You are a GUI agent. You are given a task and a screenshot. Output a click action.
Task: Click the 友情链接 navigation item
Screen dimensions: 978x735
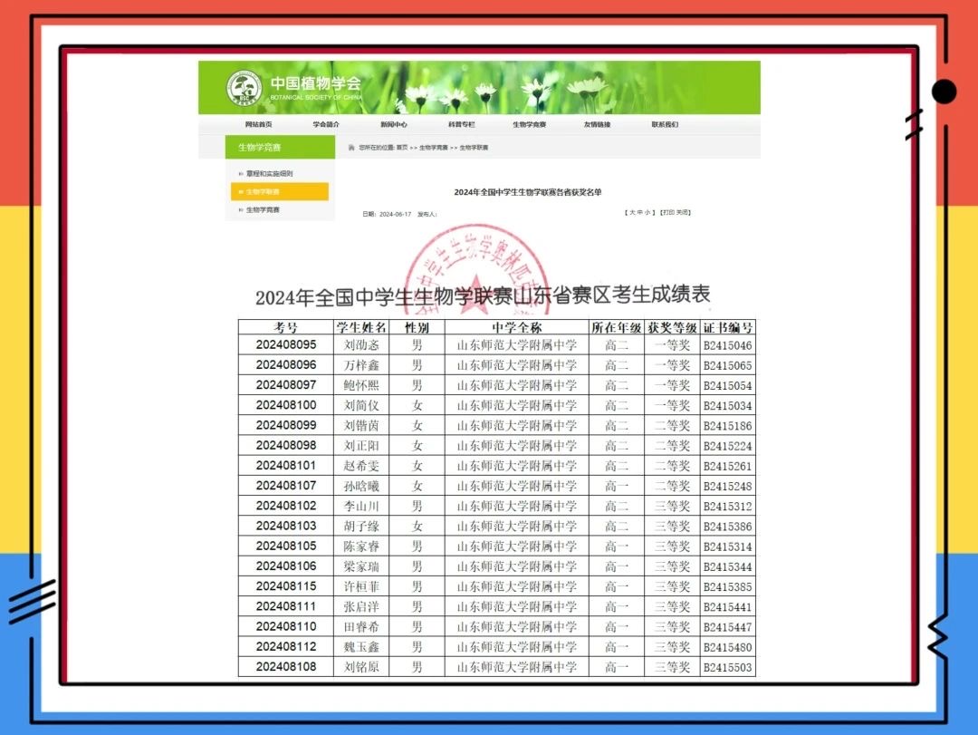tap(597, 124)
